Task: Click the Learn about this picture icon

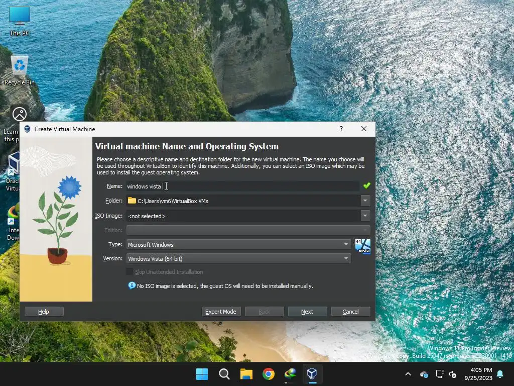Action: pyautogui.click(x=20, y=114)
